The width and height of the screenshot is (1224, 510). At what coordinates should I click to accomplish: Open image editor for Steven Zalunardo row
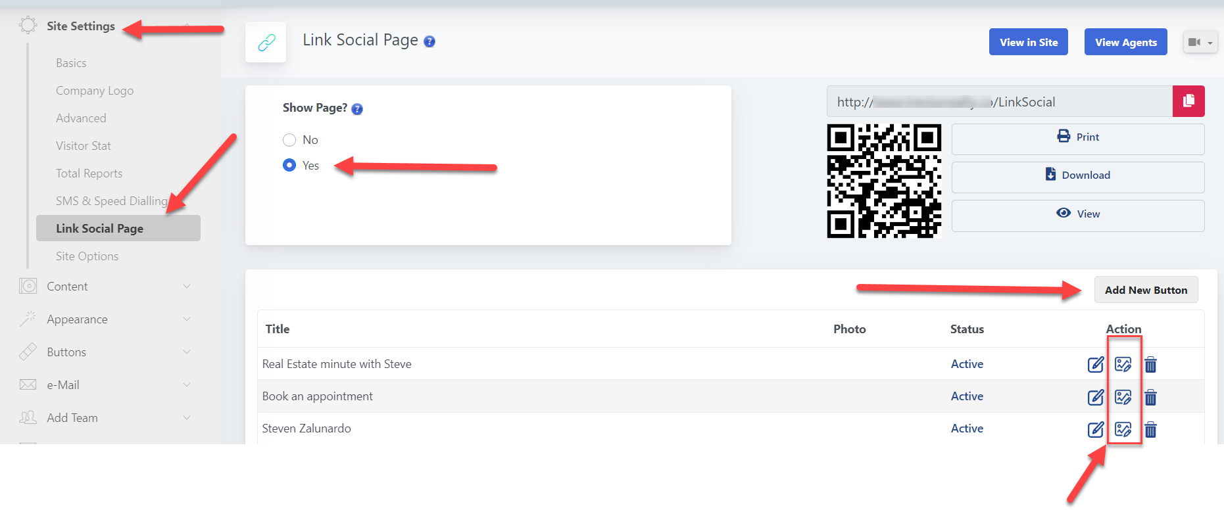point(1123,430)
